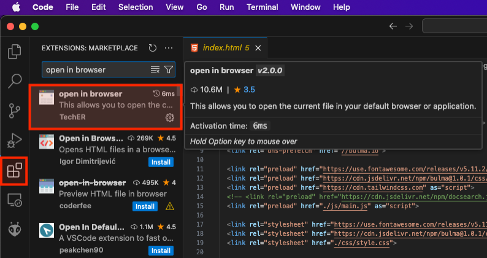Viewport: 487px width, 258px height.
Task: Close the index.html editor tab
Action: coord(258,48)
